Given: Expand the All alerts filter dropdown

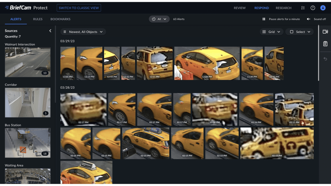Looking at the screenshot, I should click(159, 19).
